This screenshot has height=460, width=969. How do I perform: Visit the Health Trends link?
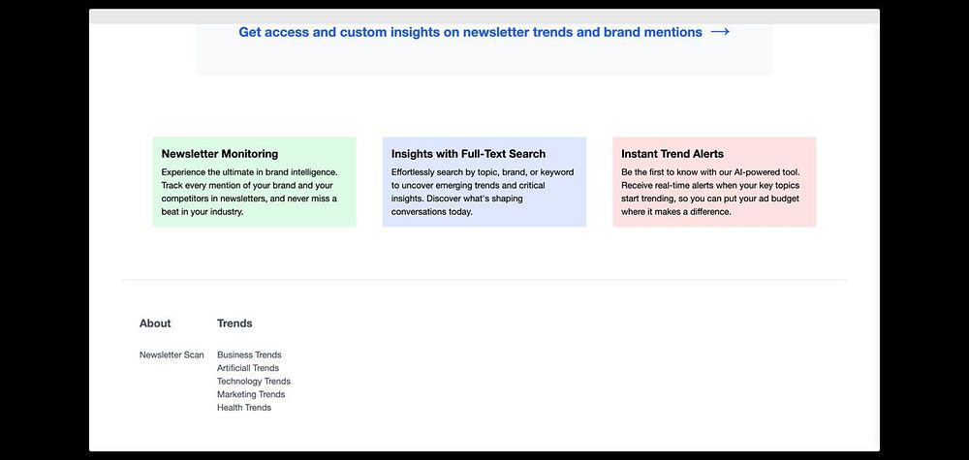point(244,408)
